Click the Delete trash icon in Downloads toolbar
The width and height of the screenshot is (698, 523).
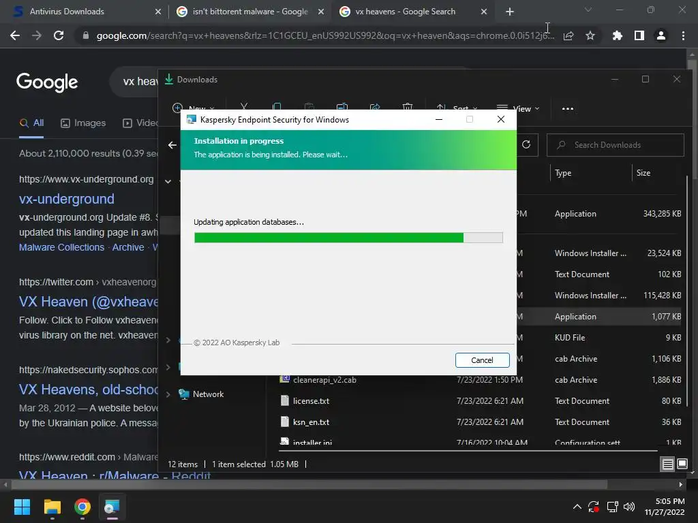408,107
